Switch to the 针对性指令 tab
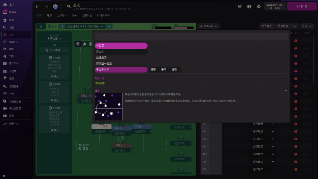Viewport: 319px width, 179px height. (104, 15)
